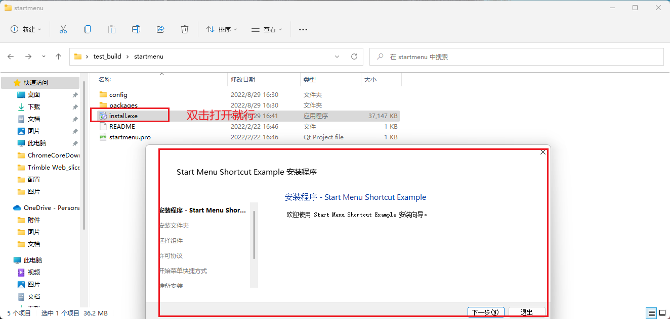Click the Copy icon in toolbar
Viewport: 670px width, 319px height.
[88, 29]
